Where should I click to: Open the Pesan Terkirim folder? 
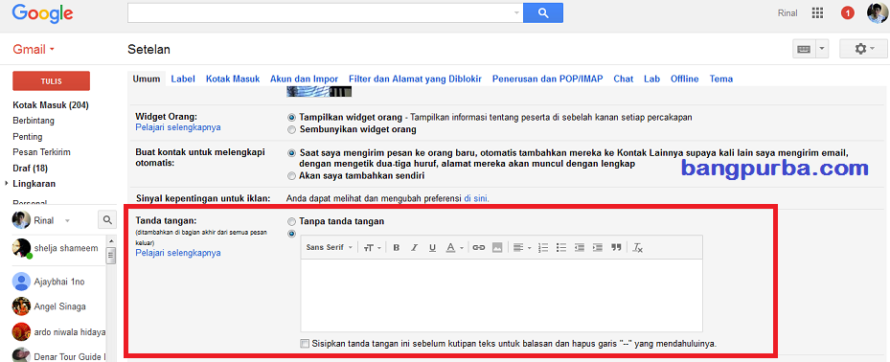point(41,152)
